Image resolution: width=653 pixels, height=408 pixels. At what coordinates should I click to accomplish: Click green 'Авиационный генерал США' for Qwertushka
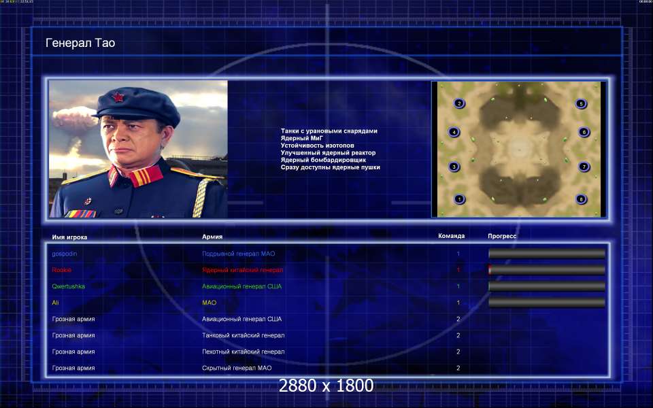[241, 286]
